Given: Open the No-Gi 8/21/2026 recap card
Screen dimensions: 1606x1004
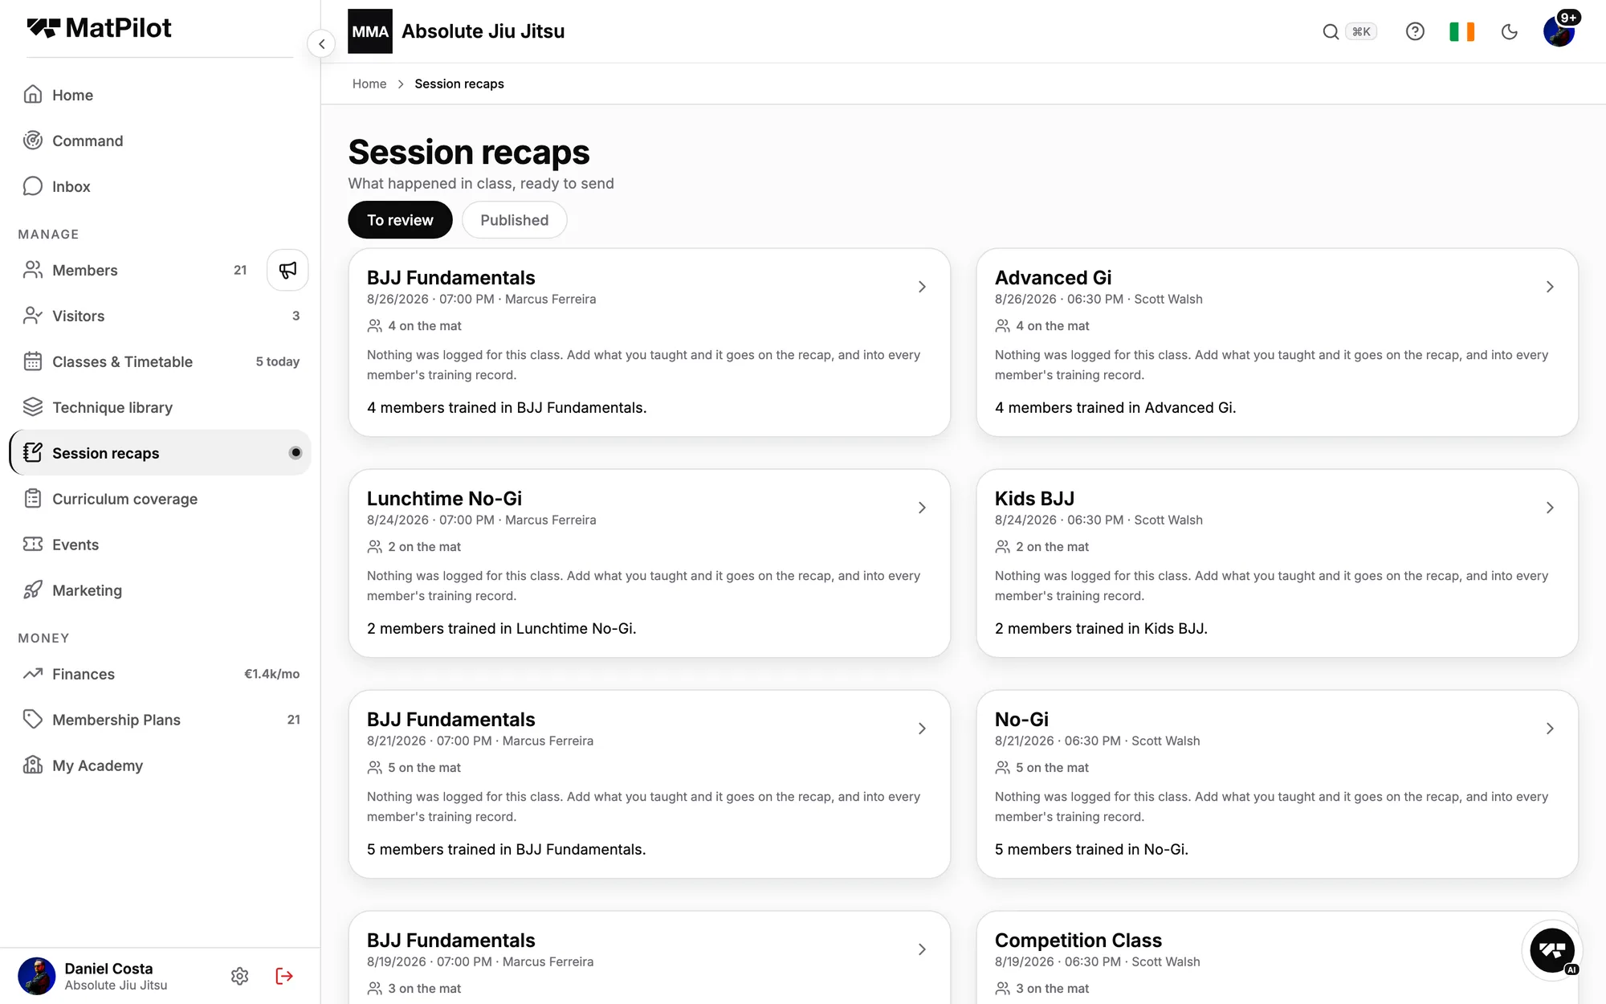Looking at the screenshot, I should click(1277, 784).
